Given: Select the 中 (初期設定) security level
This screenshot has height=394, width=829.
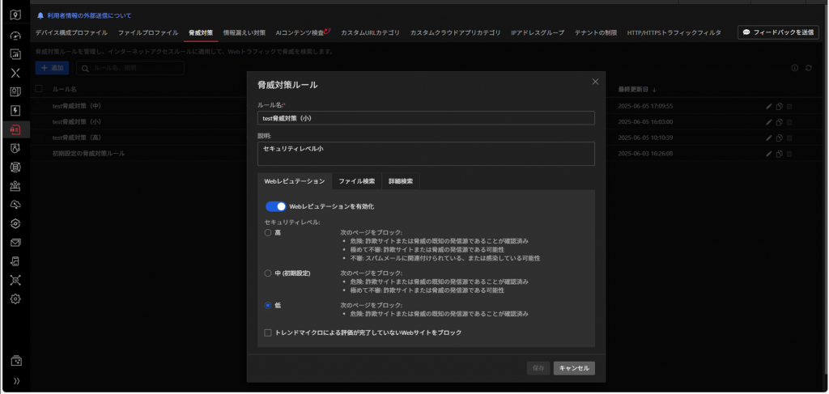Looking at the screenshot, I should 269,273.
